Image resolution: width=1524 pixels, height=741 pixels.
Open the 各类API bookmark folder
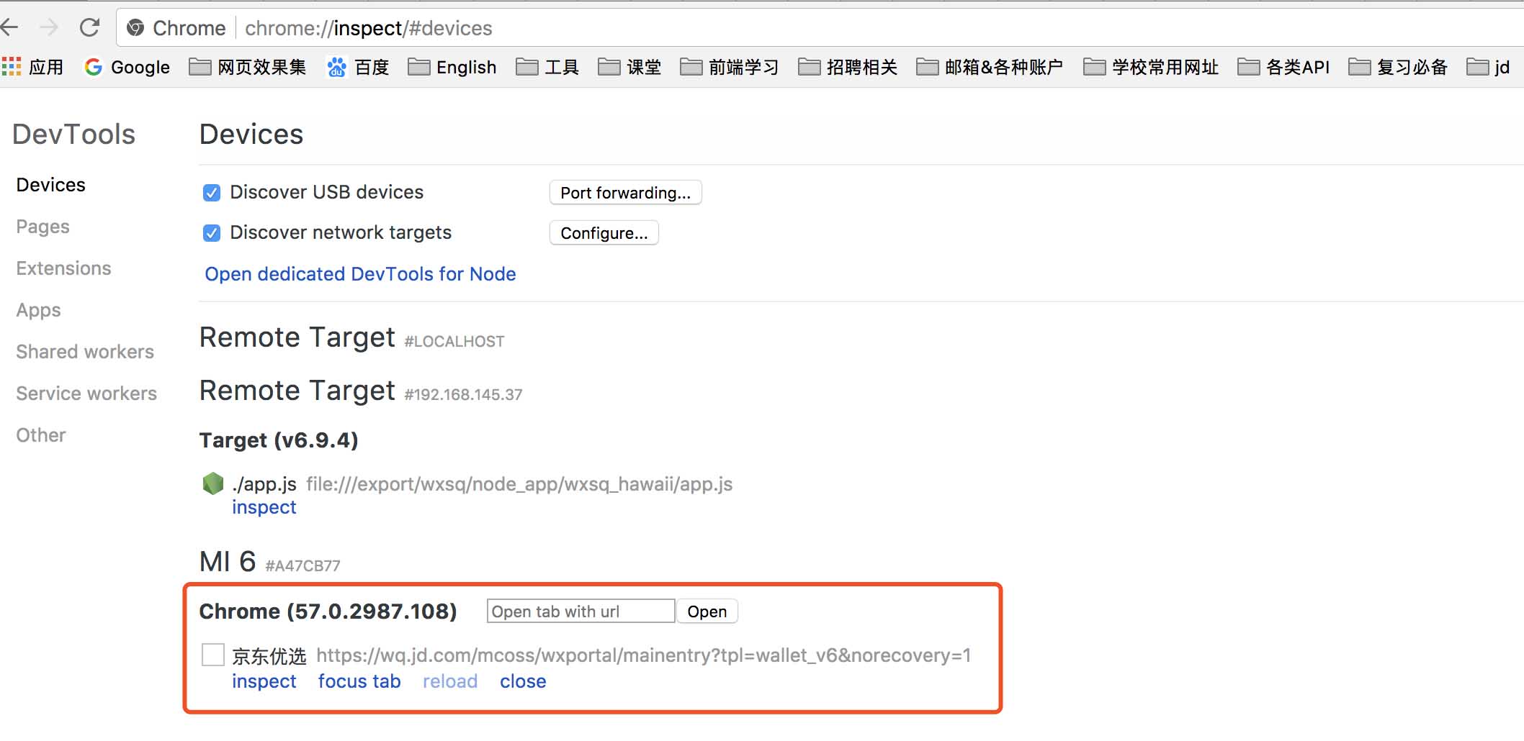(x=1284, y=67)
